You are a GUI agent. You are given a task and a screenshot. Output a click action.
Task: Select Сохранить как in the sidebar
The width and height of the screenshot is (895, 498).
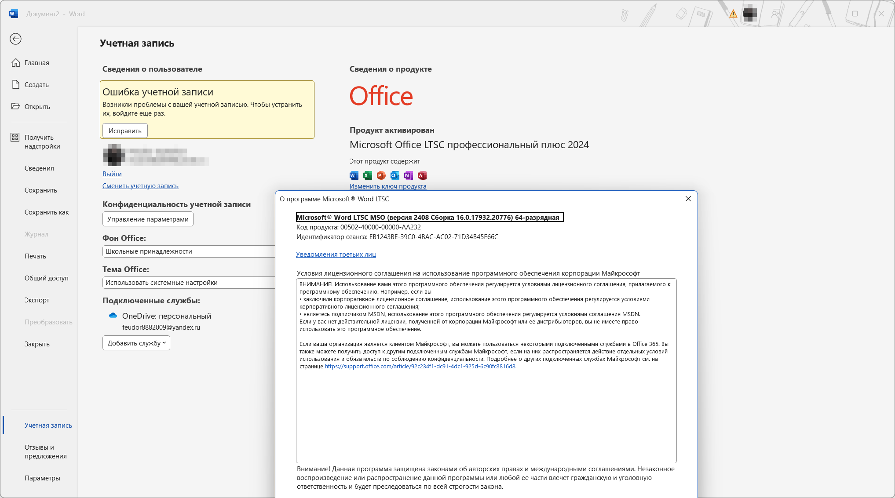point(47,212)
